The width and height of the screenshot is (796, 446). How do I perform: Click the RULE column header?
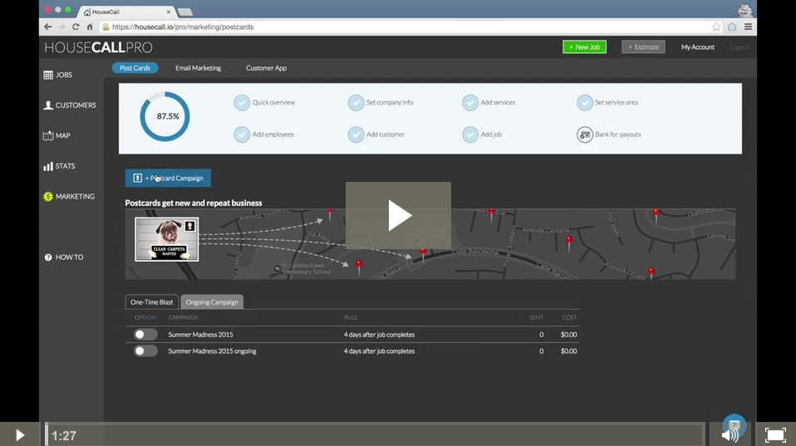click(x=351, y=317)
